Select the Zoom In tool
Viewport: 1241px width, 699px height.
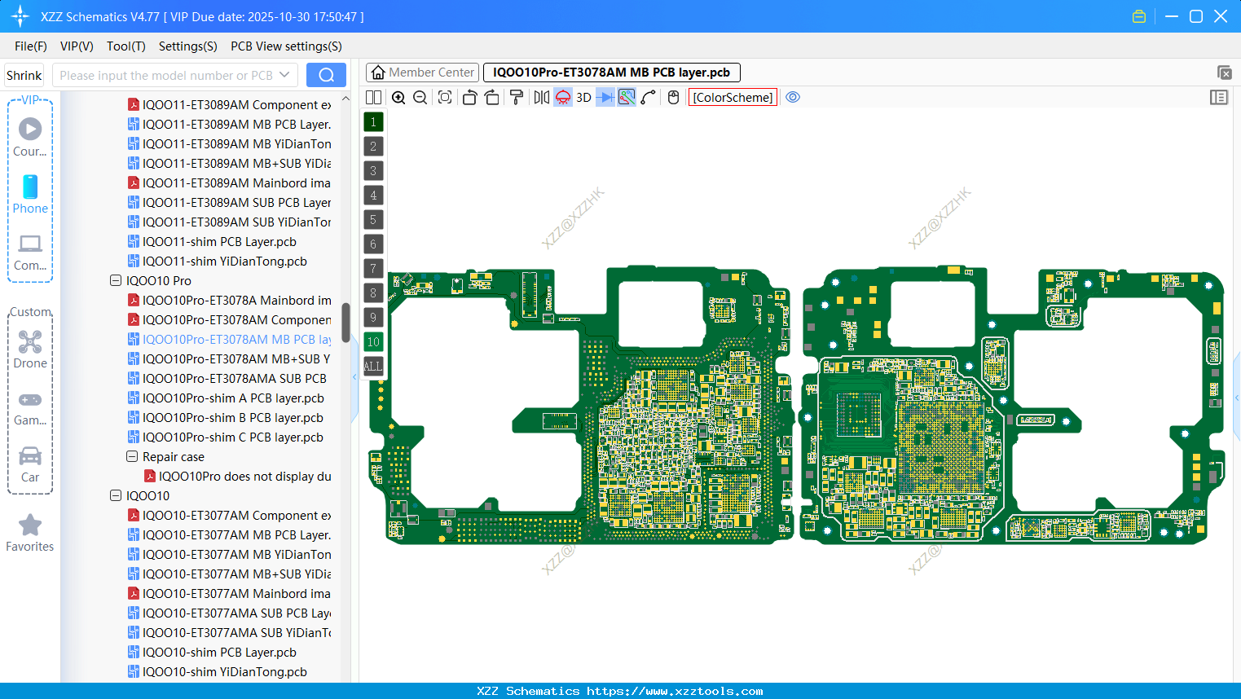[398, 97]
